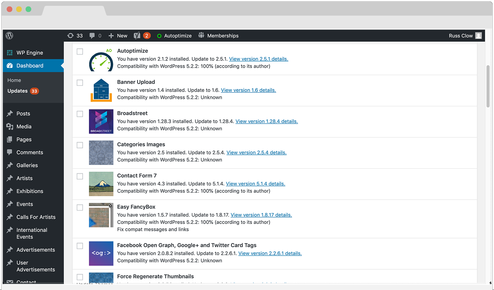This screenshot has height=290, width=494.
Task: Tick the Easy FancyBox checkbox
Action: click(x=80, y=207)
